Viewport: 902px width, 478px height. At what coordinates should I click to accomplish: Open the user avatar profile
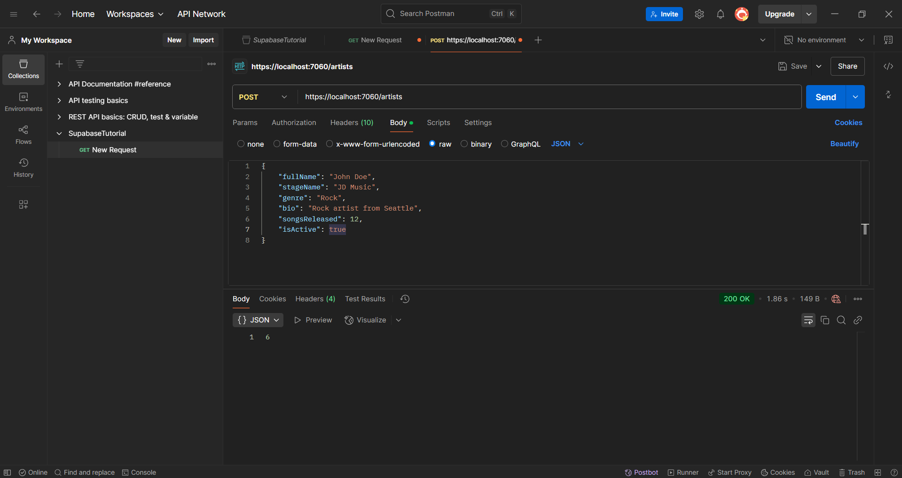click(x=742, y=14)
